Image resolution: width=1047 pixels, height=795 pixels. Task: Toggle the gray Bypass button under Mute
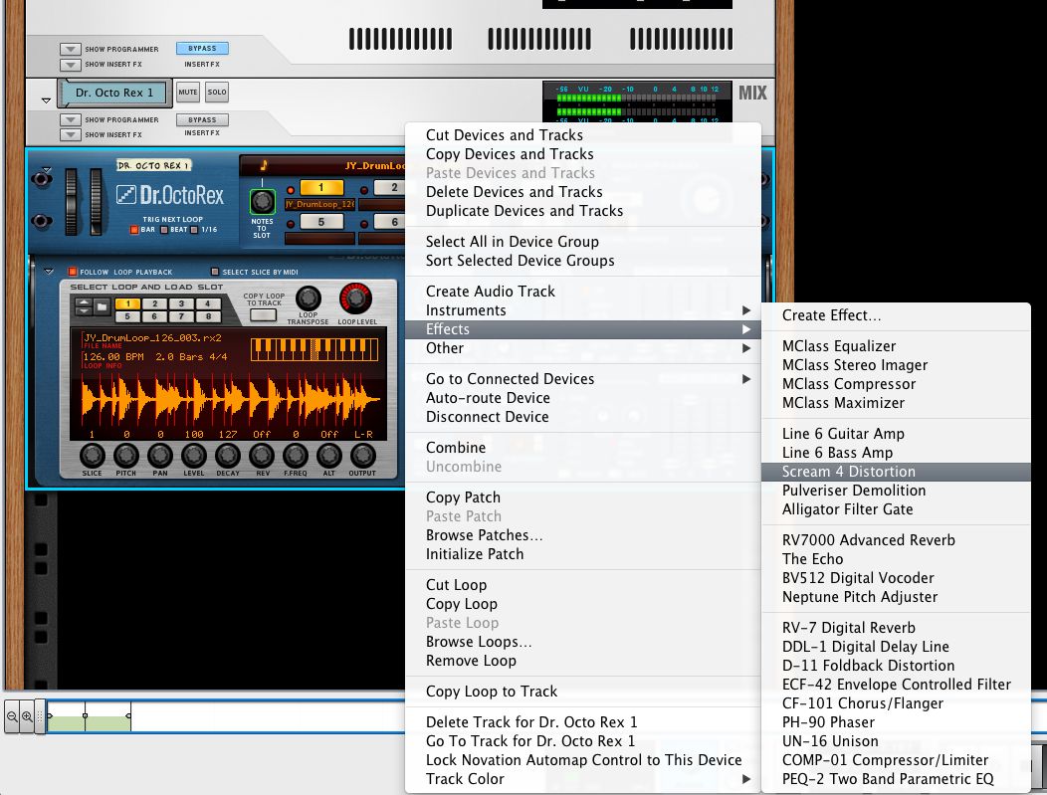coord(202,119)
